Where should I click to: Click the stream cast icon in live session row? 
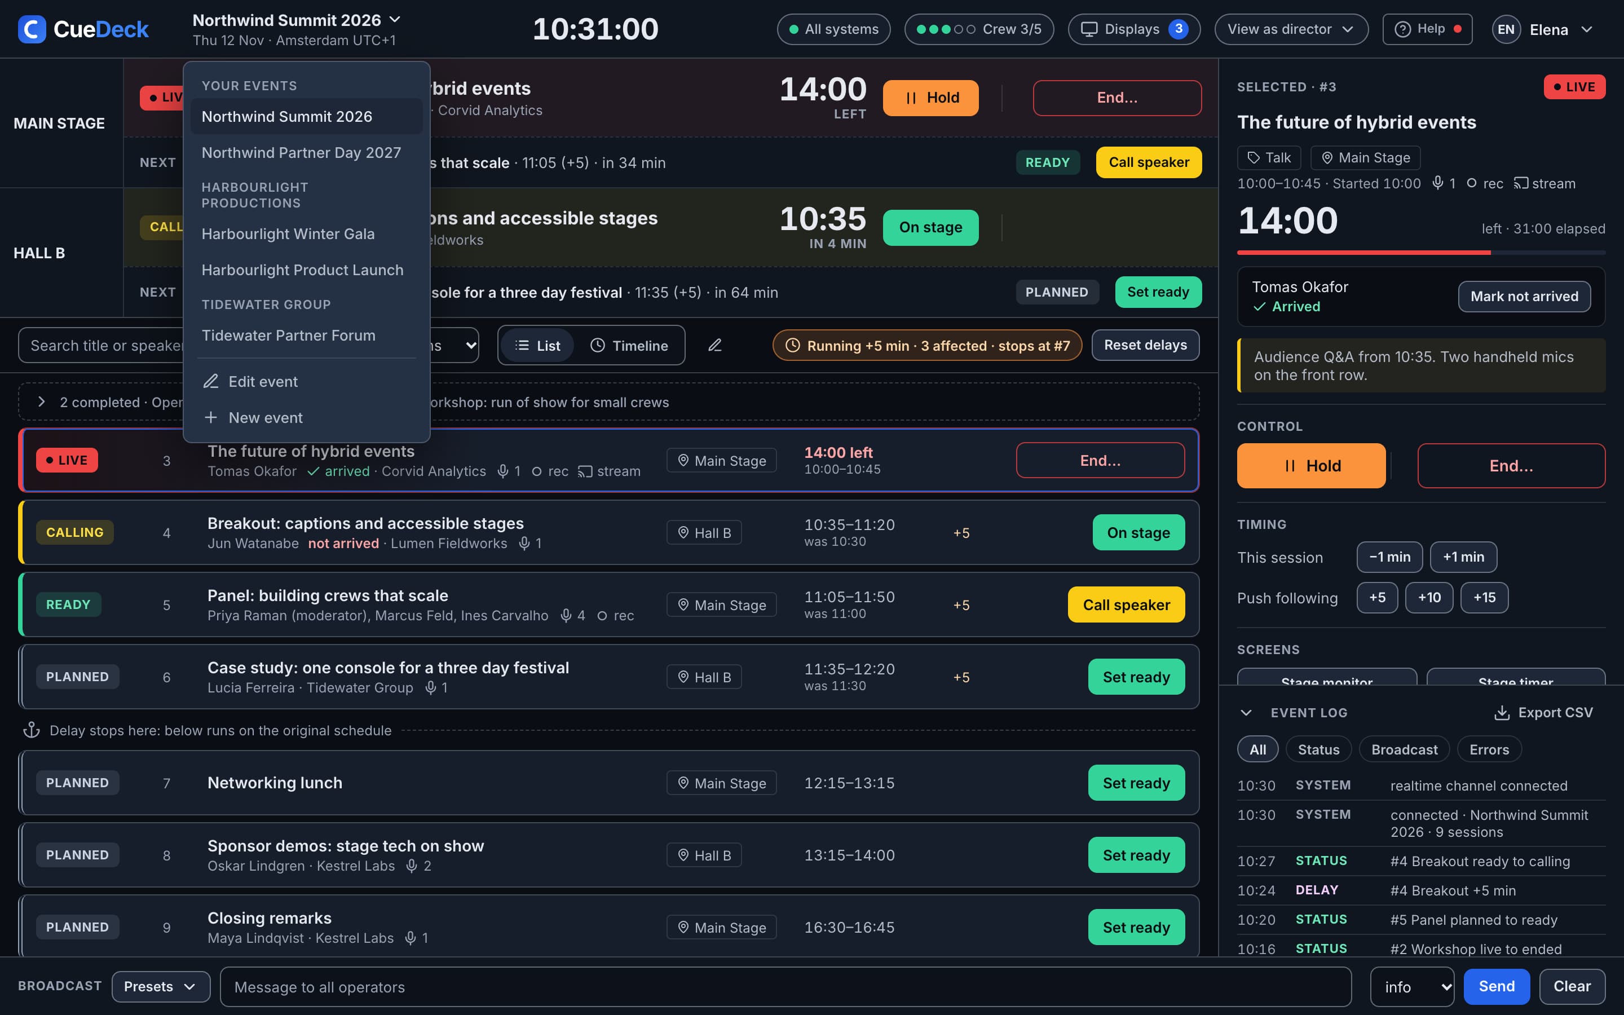[x=585, y=471]
